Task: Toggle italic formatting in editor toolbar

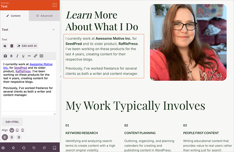Action: tap(17, 56)
